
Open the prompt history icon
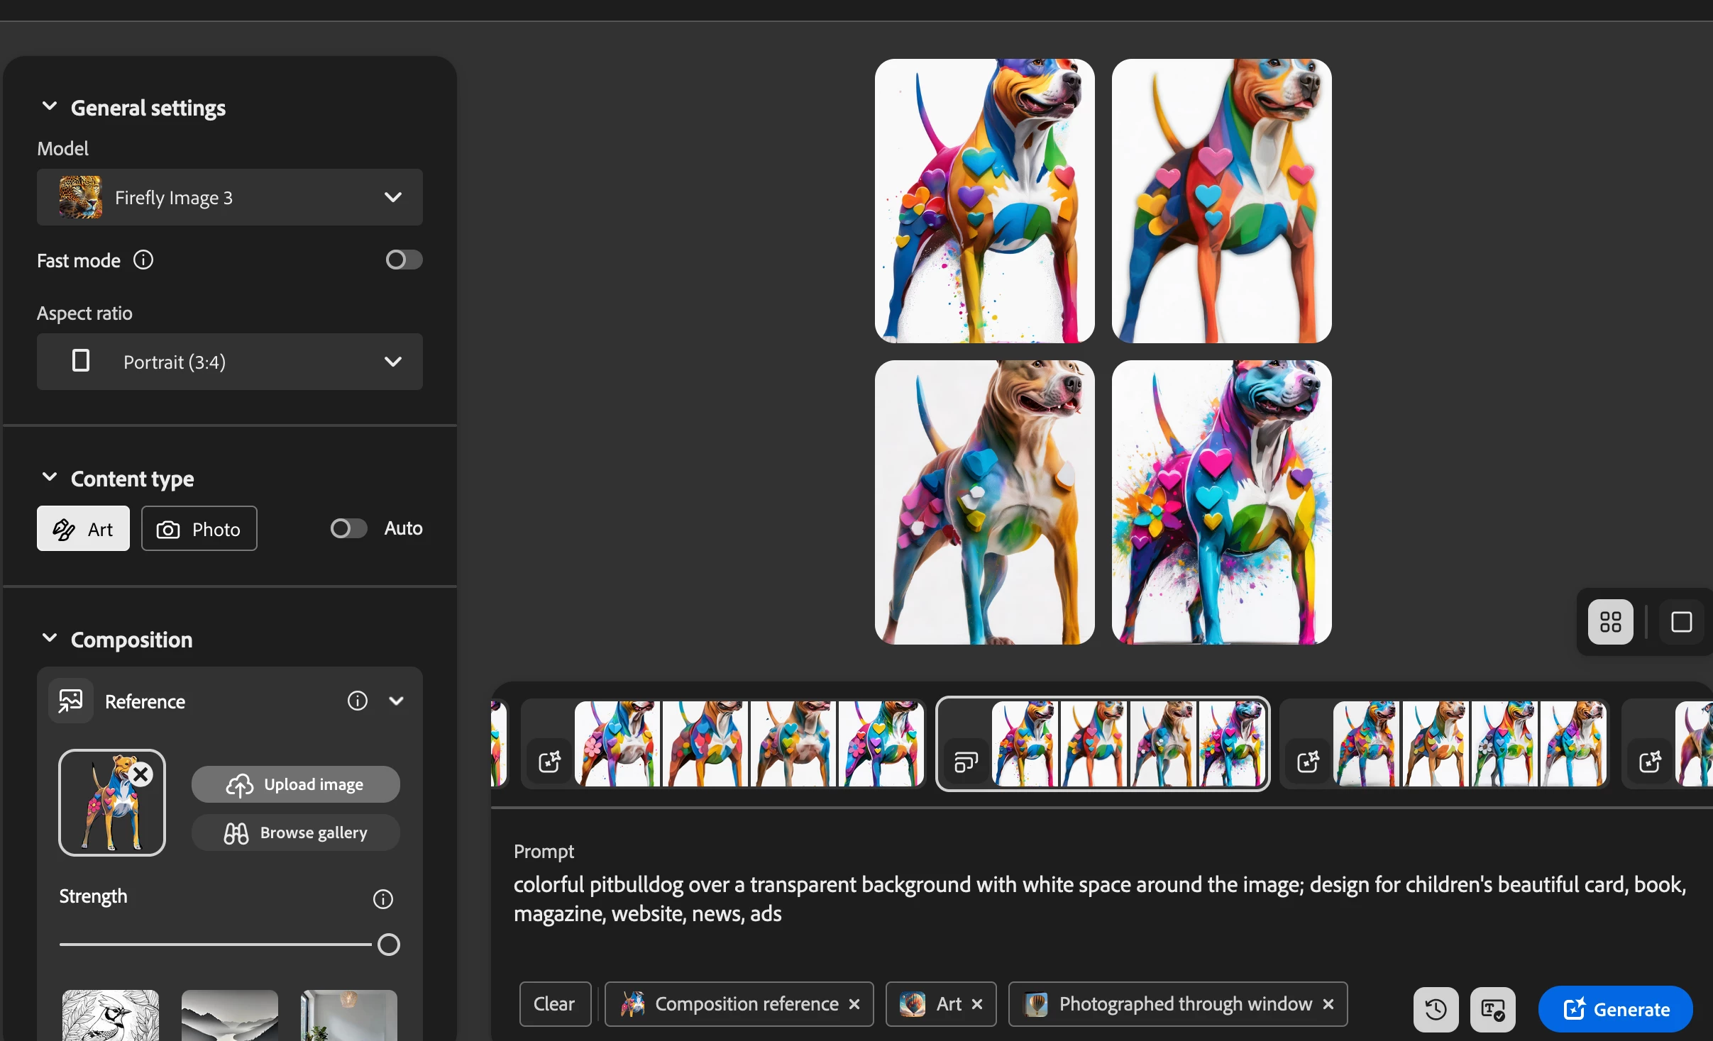coord(1436,1008)
